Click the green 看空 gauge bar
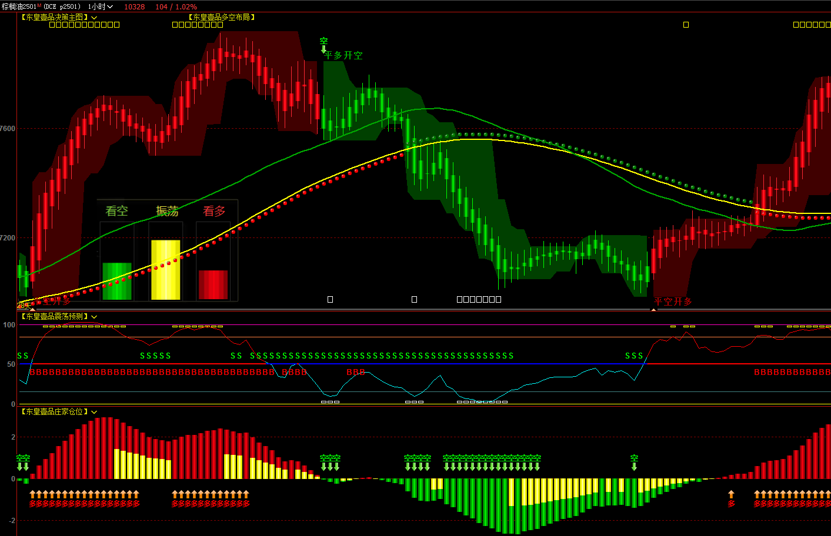Viewport: 831px width, 536px height. click(117, 281)
